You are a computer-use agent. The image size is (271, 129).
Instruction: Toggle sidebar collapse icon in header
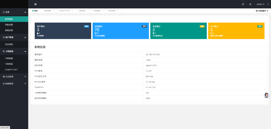pyautogui.click(x=35, y=4)
